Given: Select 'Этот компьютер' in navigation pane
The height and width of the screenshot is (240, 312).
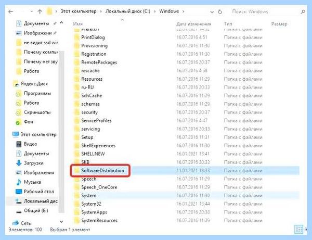Looking at the screenshot, I should (38, 135).
